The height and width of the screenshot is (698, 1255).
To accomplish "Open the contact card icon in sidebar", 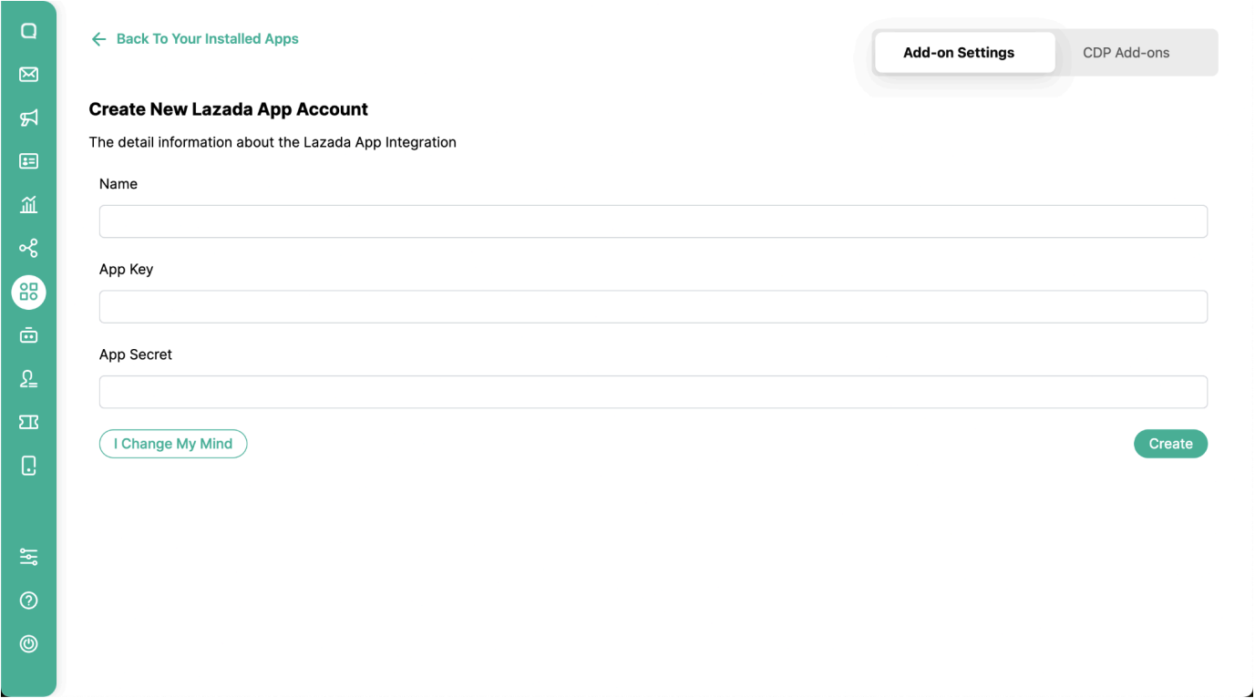I will (28, 161).
